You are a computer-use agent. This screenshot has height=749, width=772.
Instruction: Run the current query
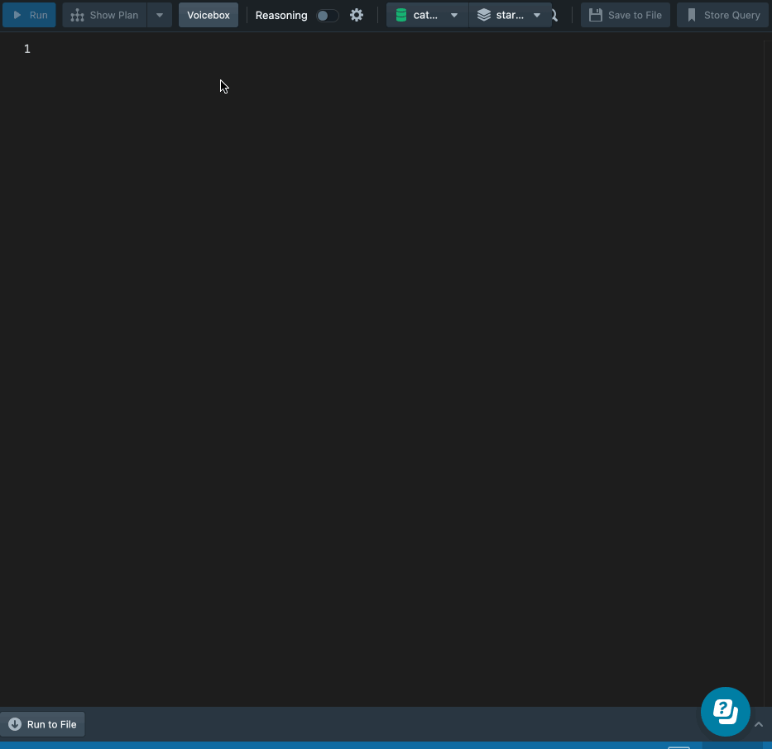pyautogui.click(x=29, y=15)
